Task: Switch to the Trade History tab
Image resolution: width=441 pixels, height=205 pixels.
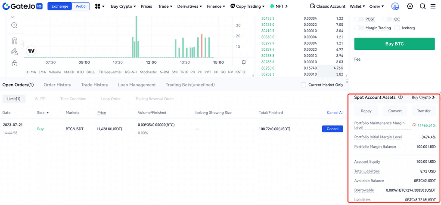Action: [94, 85]
